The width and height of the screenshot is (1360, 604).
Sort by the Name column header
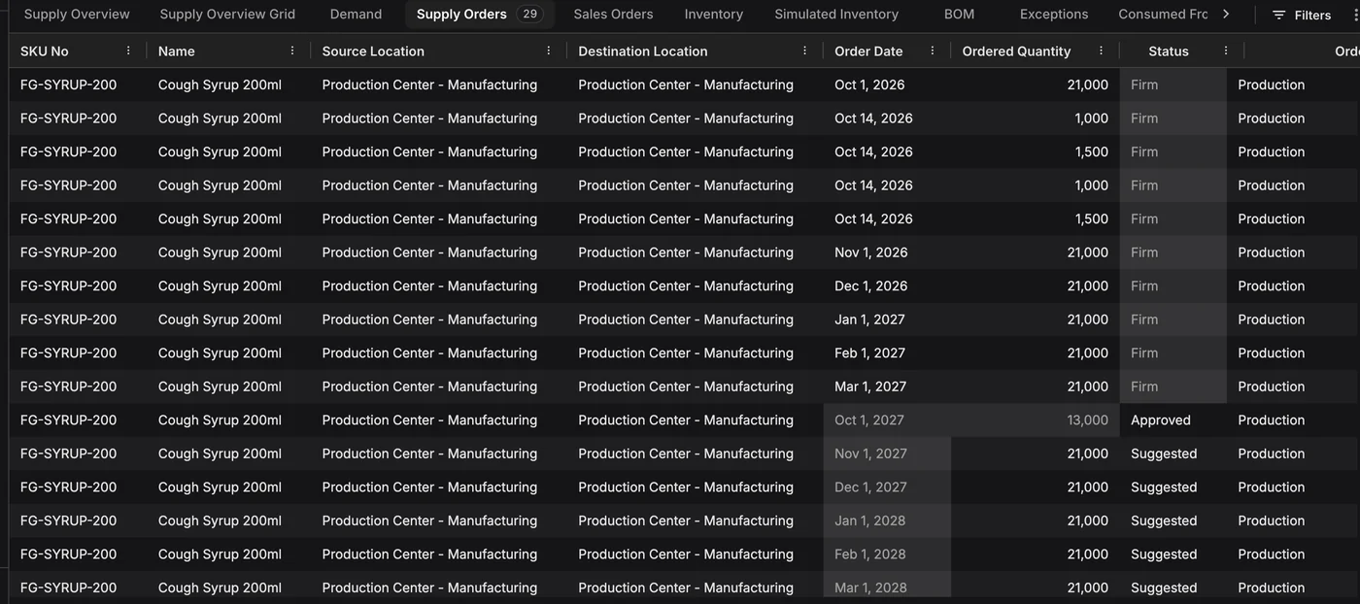[176, 50]
